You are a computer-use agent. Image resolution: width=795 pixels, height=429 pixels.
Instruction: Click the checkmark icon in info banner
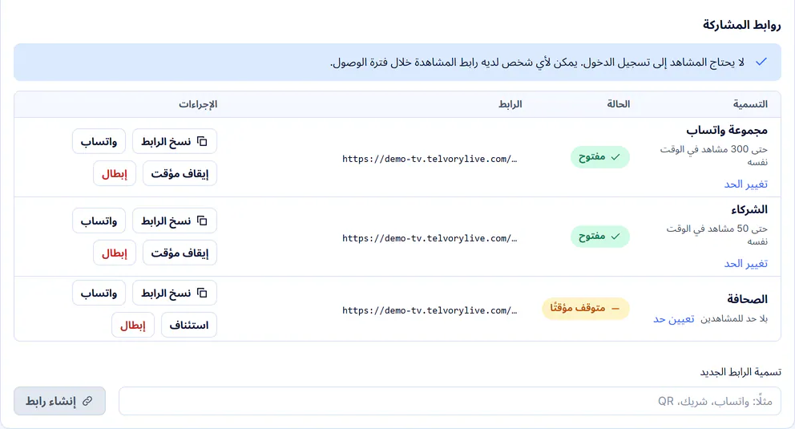click(x=761, y=62)
